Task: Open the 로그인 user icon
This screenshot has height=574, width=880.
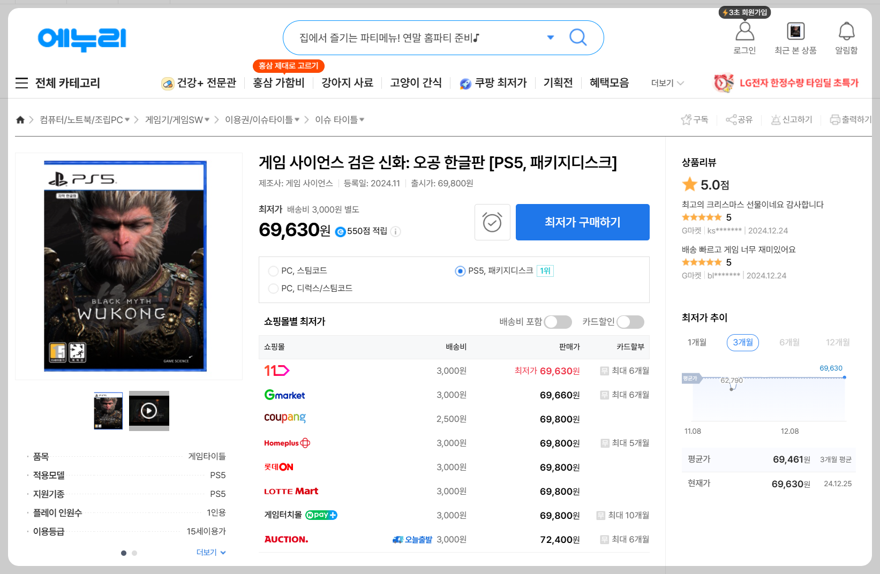Action: point(744,31)
